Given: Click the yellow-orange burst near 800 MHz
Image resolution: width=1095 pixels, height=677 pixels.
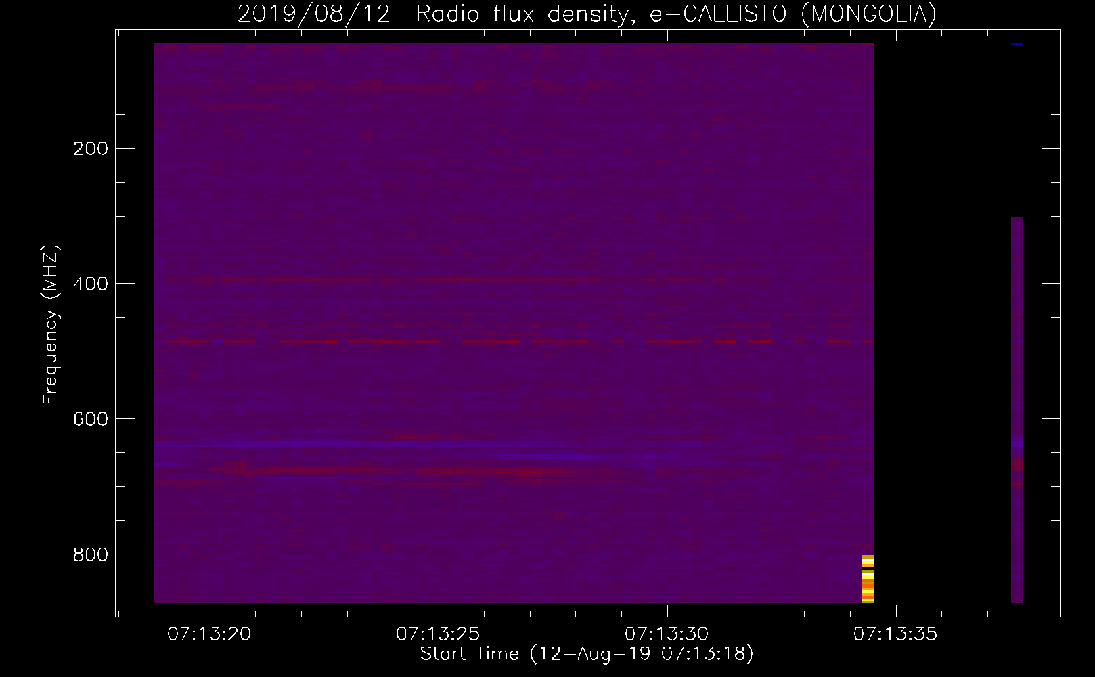Looking at the screenshot, I should 868,579.
